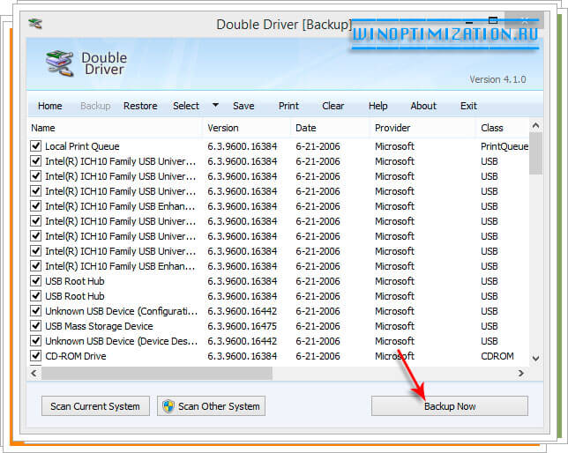Uncheck the USB Mass Storage Device
Image resolution: width=568 pixels, height=453 pixels.
pyautogui.click(x=36, y=326)
